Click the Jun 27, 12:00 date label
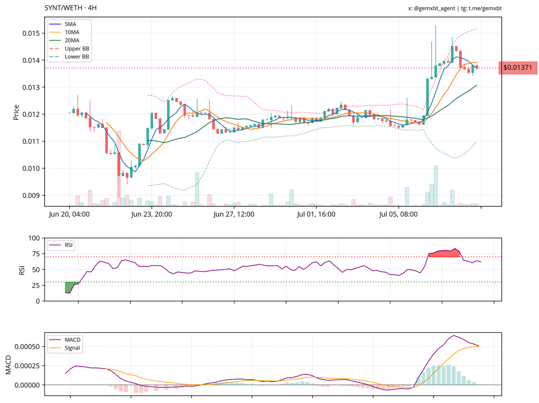 [234, 215]
